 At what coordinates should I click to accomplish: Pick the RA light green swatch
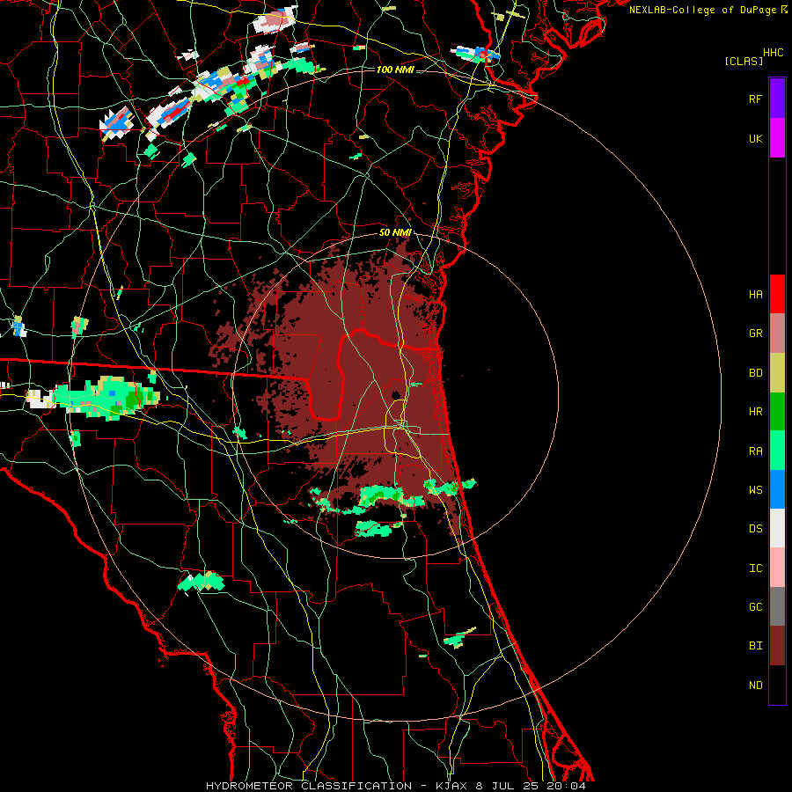pos(777,451)
